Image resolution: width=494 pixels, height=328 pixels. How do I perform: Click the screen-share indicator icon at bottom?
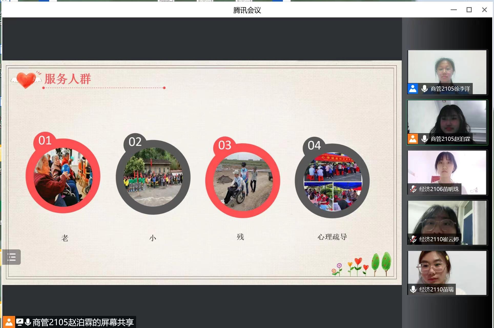[x=20, y=322]
